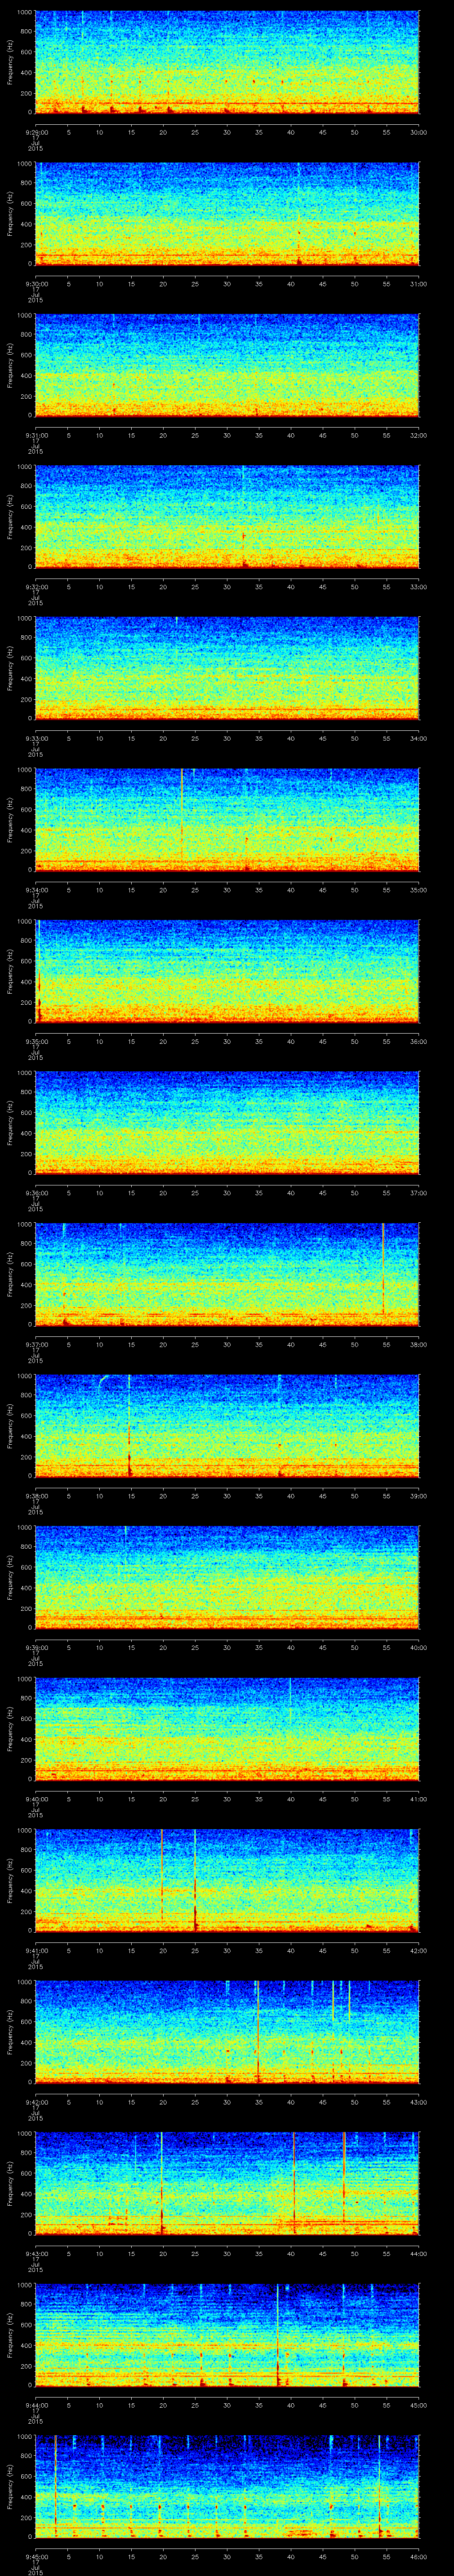
Task: Select the spectrogram panel starting at 9:39:00
Action: tap(227, 1577)
